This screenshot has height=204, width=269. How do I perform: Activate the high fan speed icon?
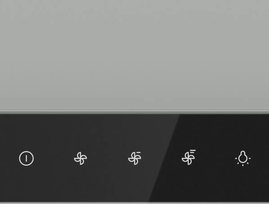(x=189, y=157)
